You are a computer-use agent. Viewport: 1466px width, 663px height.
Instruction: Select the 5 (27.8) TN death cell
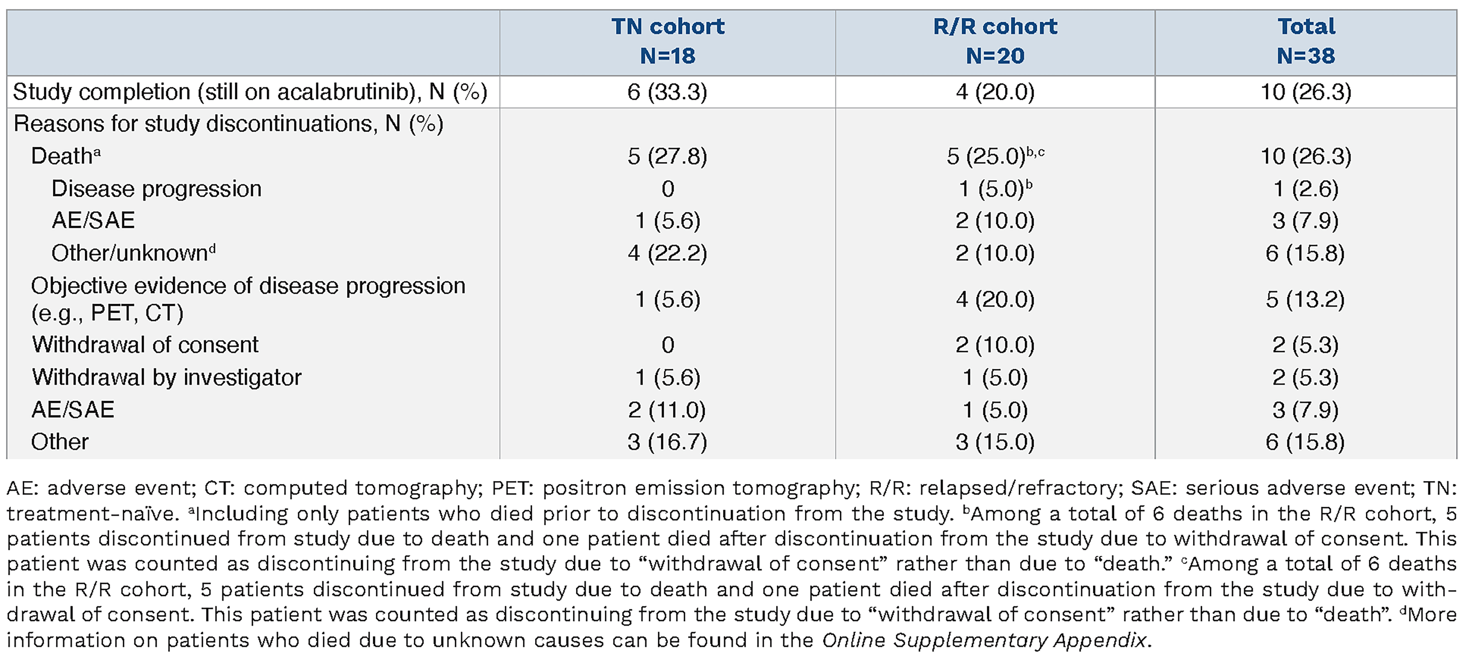tap(667, 156)
